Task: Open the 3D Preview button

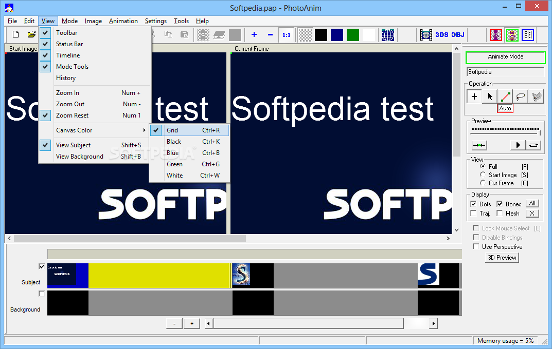Action: pos(502,257)
